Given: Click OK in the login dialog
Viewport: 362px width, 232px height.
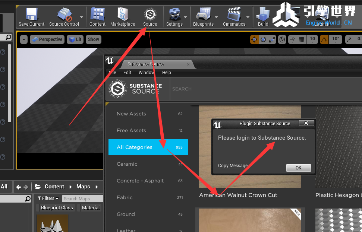Looking at the screenshot, I should (x=299, y=168).
